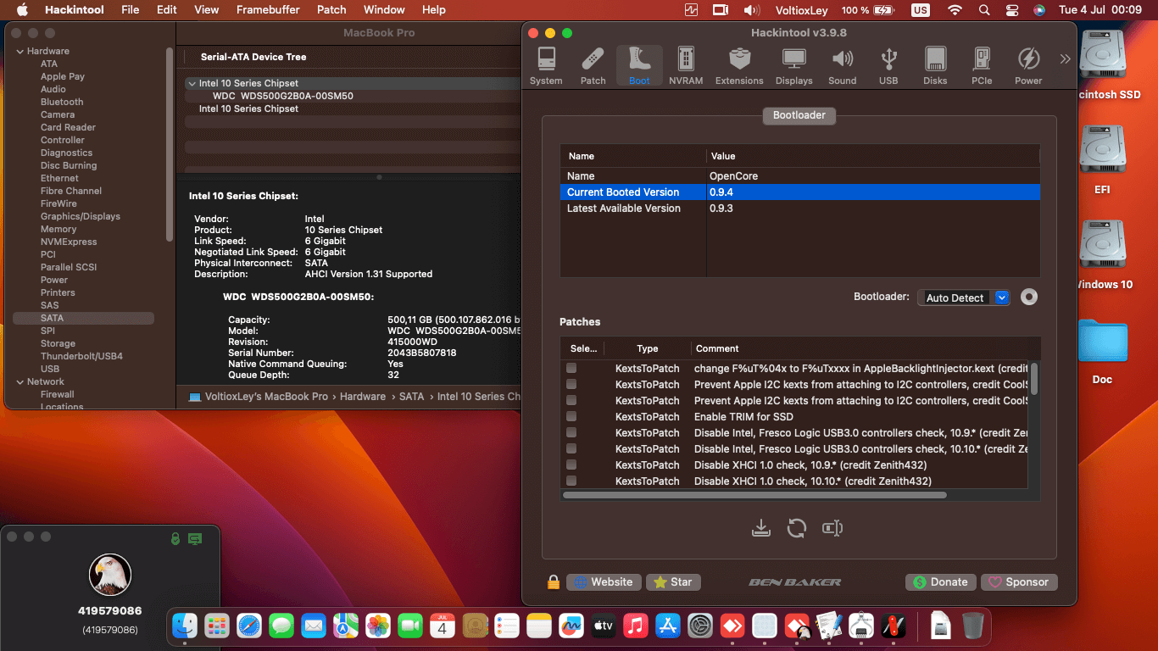The width and height of the screenshot is (1158, 651).
Task: Select Bluetooth in System Information sidebar
Action: [62, 102]
